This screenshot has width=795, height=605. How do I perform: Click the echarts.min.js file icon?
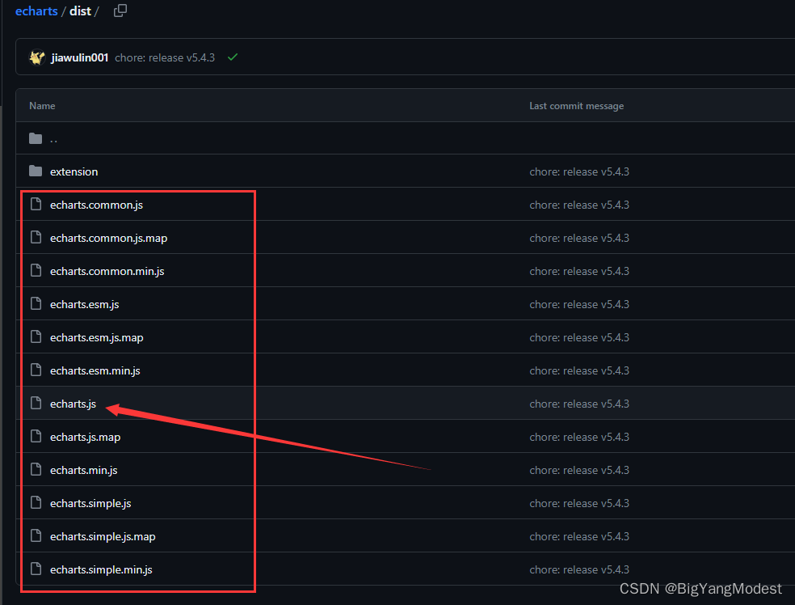pyautogui.click(x=36, y=469)
